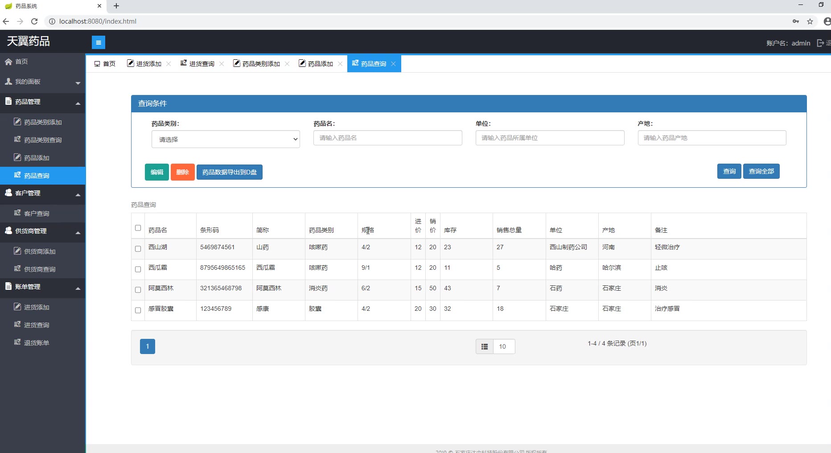The image size is (831, 453).
Task: Bookmark this page with the star icon
Action: [x=810, y=21]
